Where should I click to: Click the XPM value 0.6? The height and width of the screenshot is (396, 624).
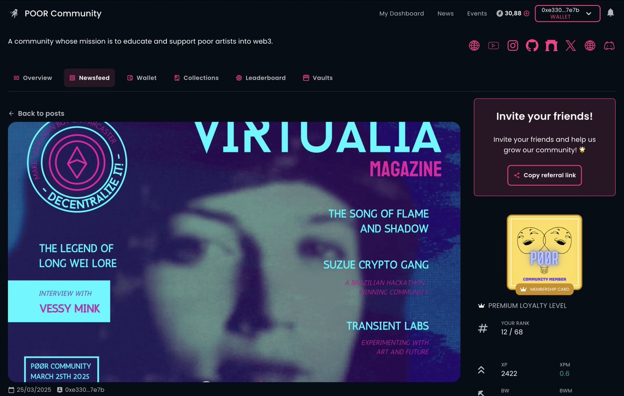[564, 374]
